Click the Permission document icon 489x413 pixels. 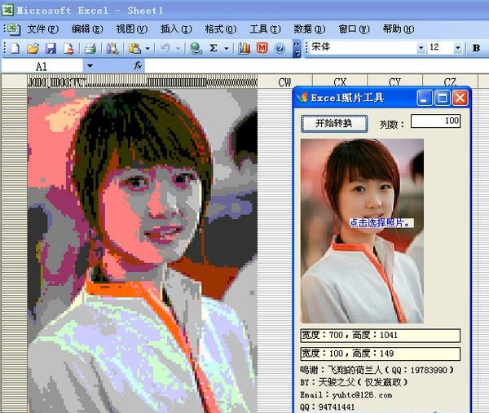tap(68, 48)
